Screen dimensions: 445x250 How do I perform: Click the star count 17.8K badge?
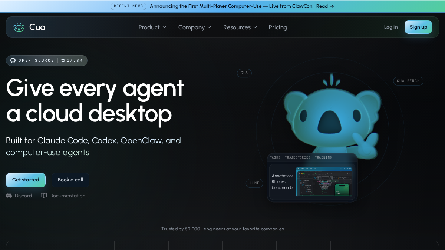[x=72, y=60]
